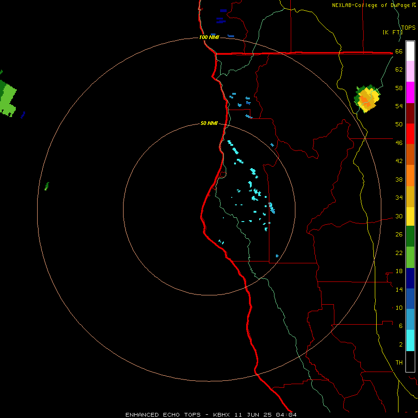Pick the dark orange legend swatch

coord(410,154)
